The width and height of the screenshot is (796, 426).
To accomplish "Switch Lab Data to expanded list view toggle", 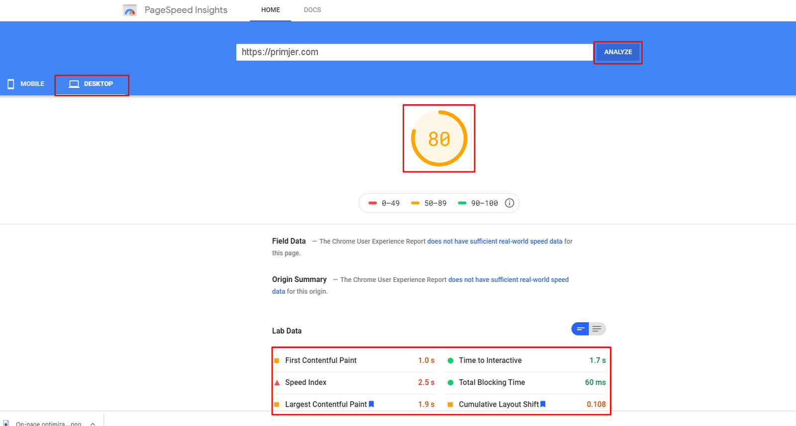I will pos(597,329).
